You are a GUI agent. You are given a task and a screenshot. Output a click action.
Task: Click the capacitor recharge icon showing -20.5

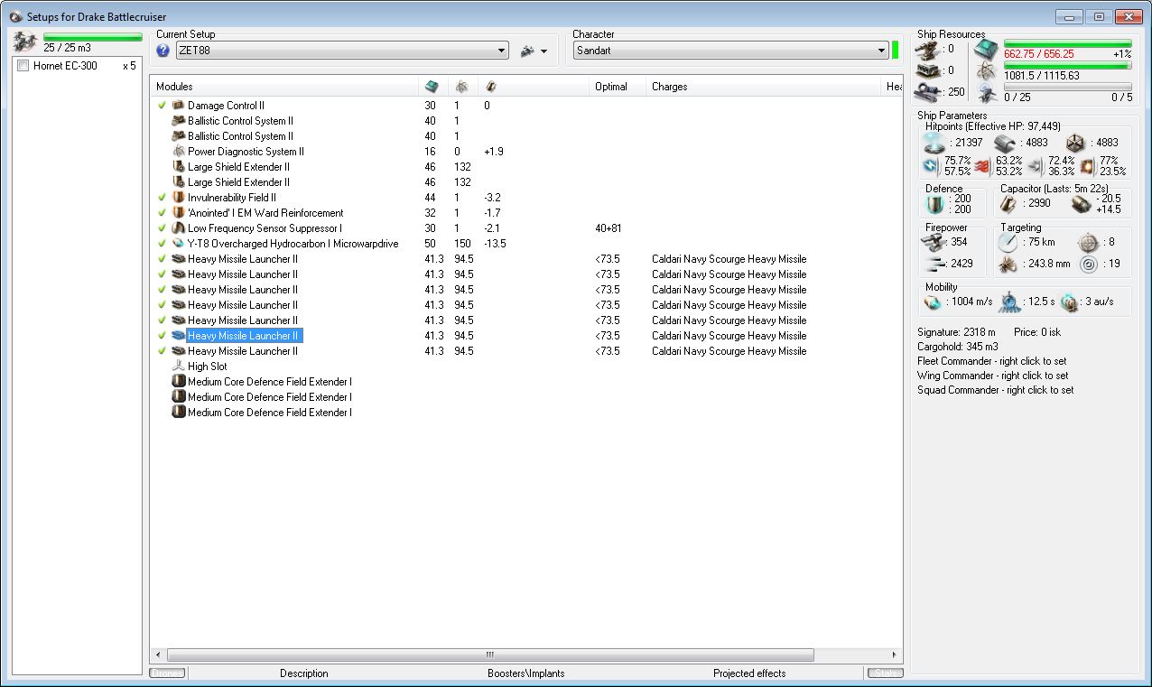(x=1081, y=204)
